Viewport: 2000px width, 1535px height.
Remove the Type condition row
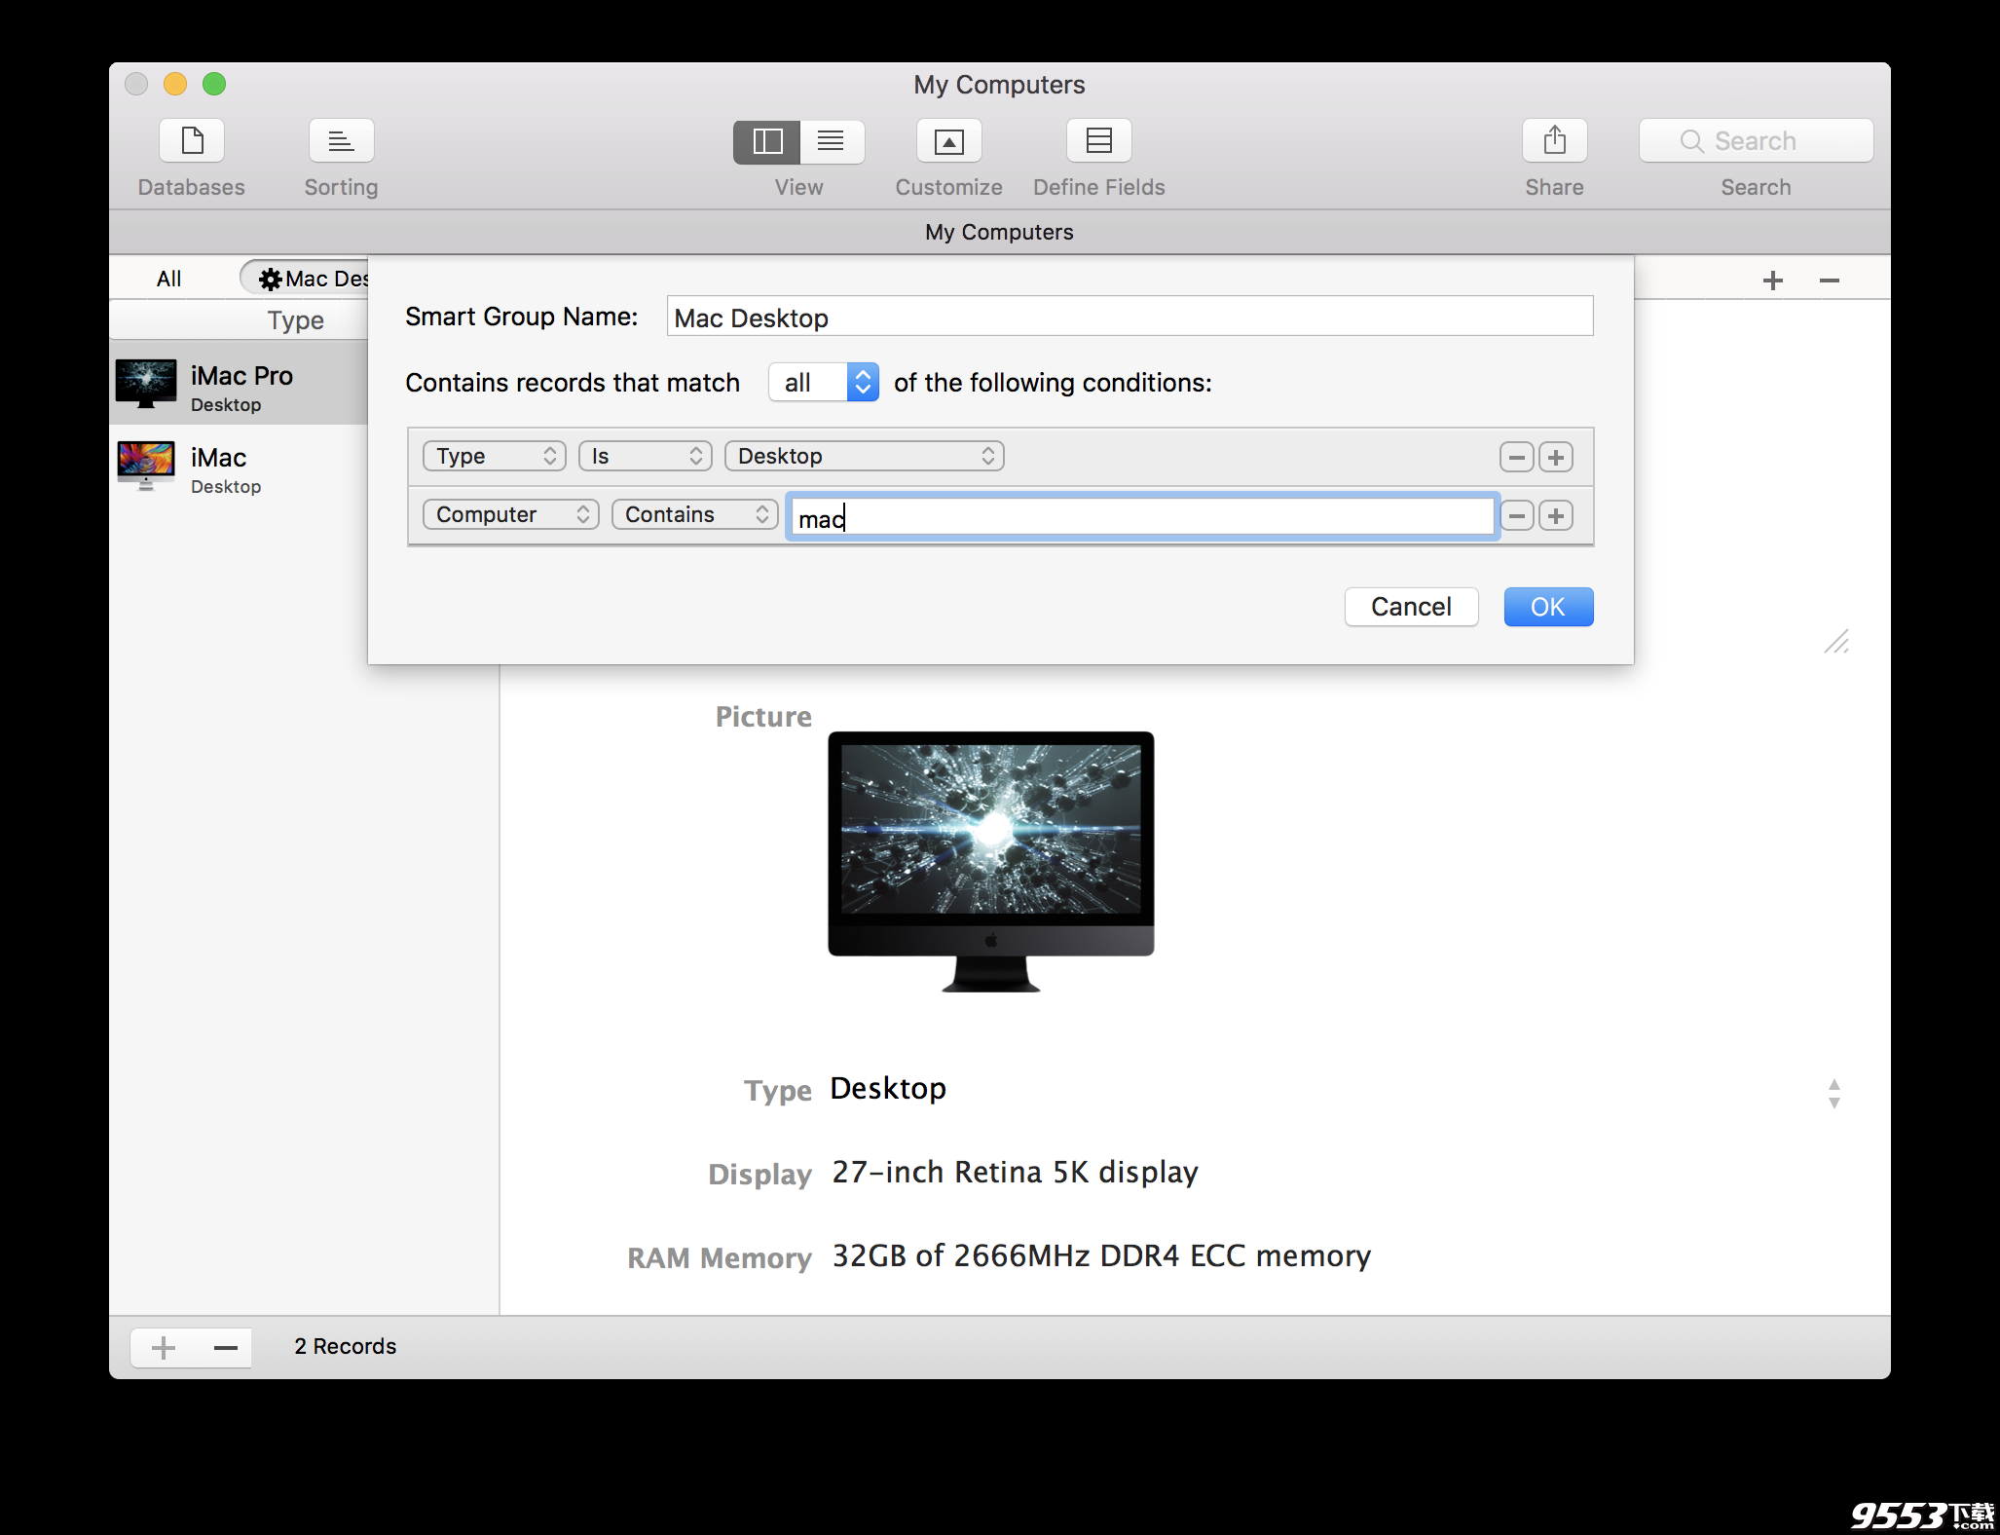1517,458
